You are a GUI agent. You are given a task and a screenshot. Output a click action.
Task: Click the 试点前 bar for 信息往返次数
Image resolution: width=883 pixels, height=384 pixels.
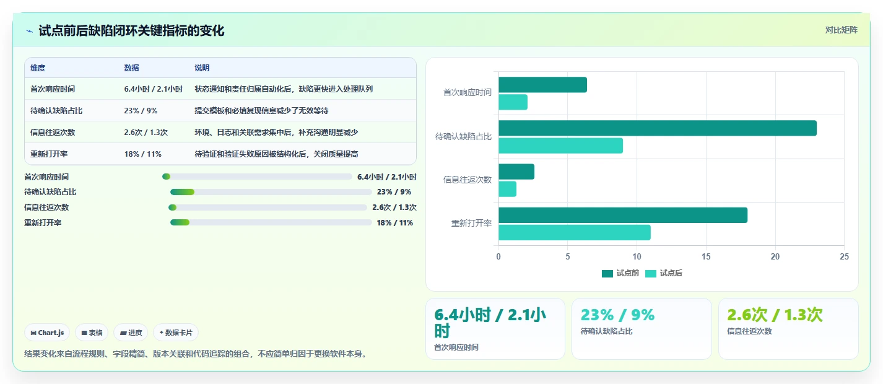pos(516,172)
